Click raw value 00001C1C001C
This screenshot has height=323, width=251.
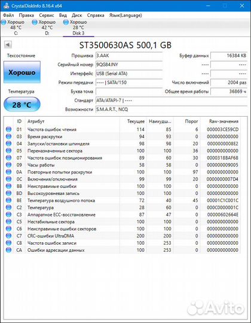coord(222,200)
